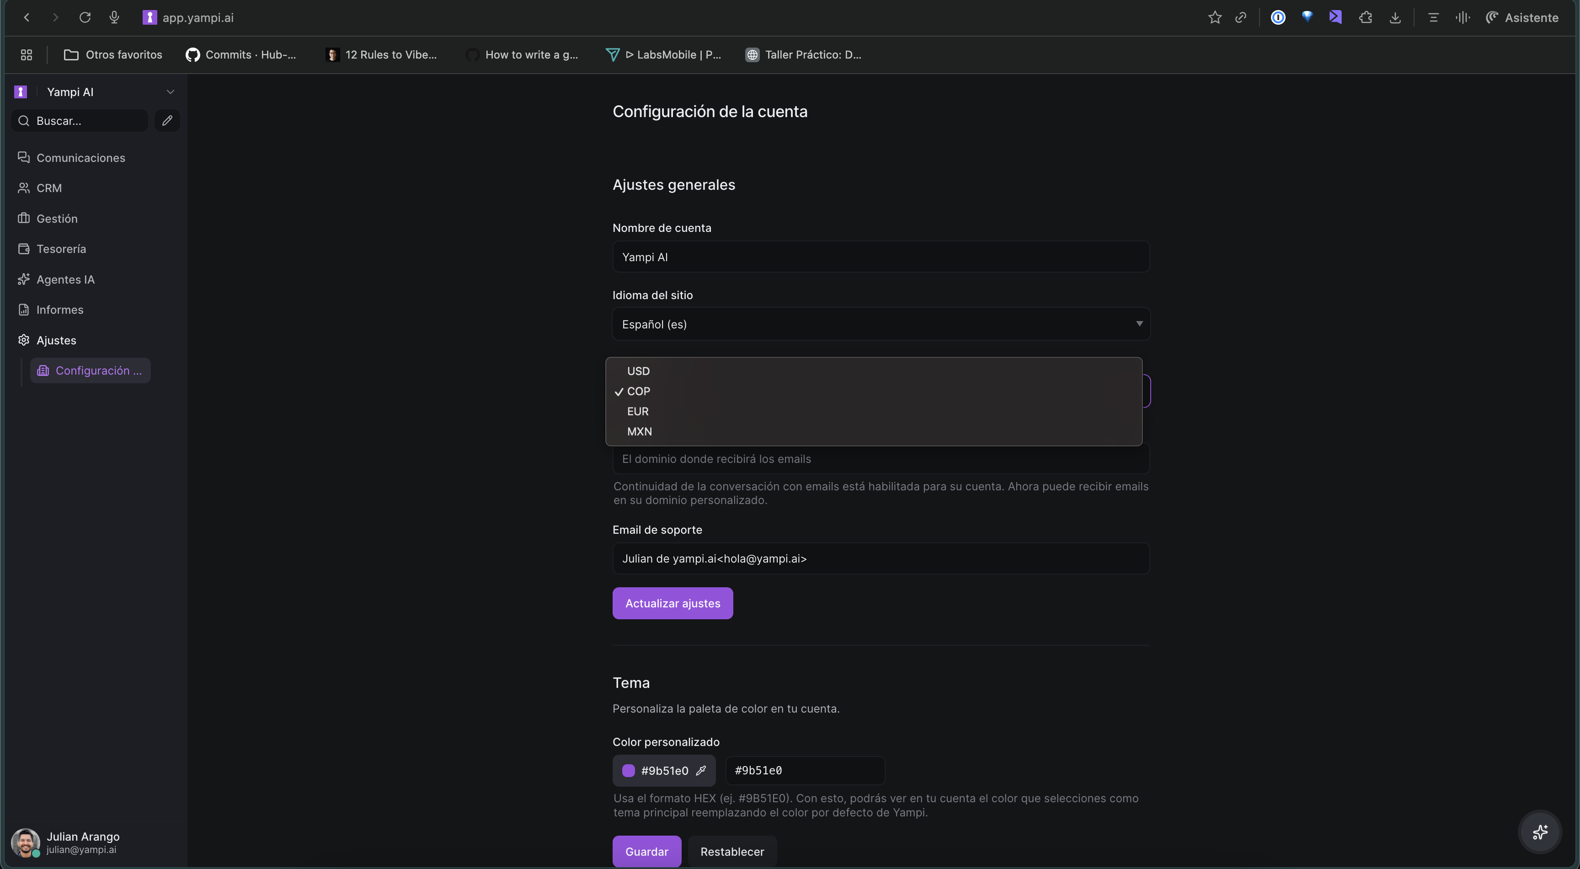Open the Comunicaciones sidebar section
Image resolution: width=1580 pixels, height=869 pixels.
point(80,158)
